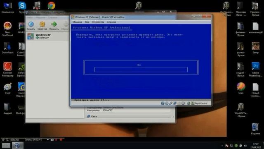The width and height of the screenshot is (264, 149).
Task: Click VirtualBox button on Windows taskbar
Action: point(17,145)
